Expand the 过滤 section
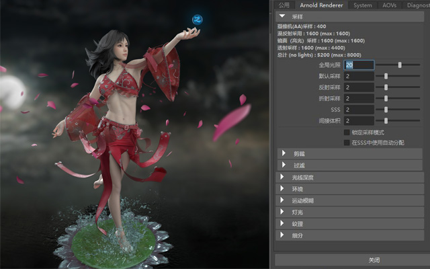This screenshot has height=269, width=430. [350, 165]
